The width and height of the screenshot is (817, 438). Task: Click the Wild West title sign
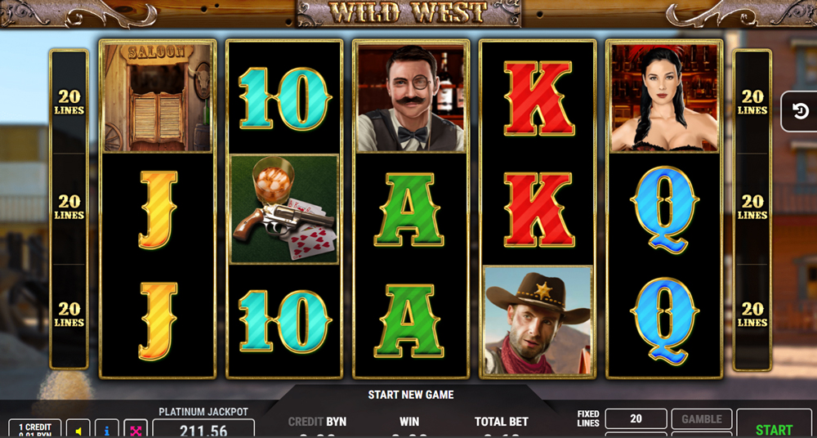[409, 13]
